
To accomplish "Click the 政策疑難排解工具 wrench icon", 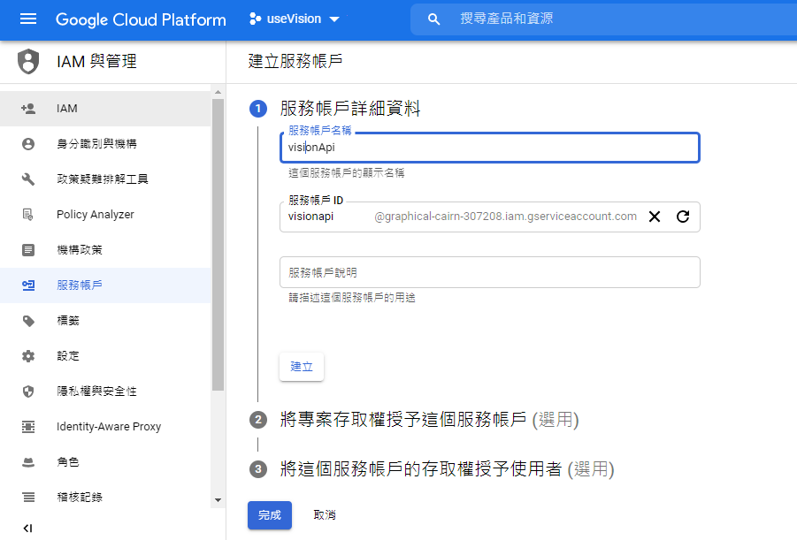I will pos(28,179).
